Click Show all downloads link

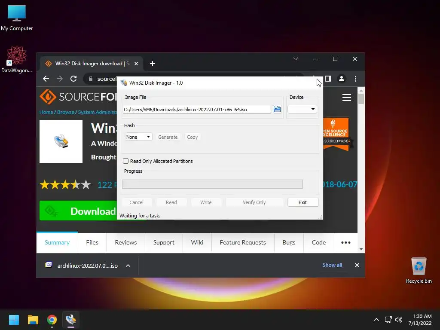click(332, 265)
